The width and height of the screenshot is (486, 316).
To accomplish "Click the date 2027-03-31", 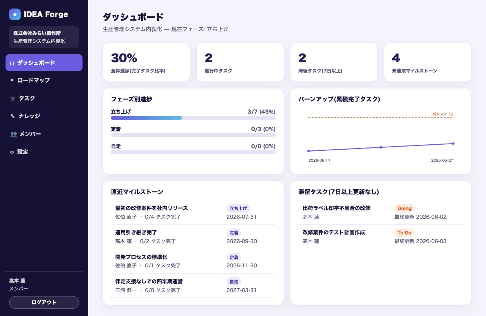I will coord(241,290).
